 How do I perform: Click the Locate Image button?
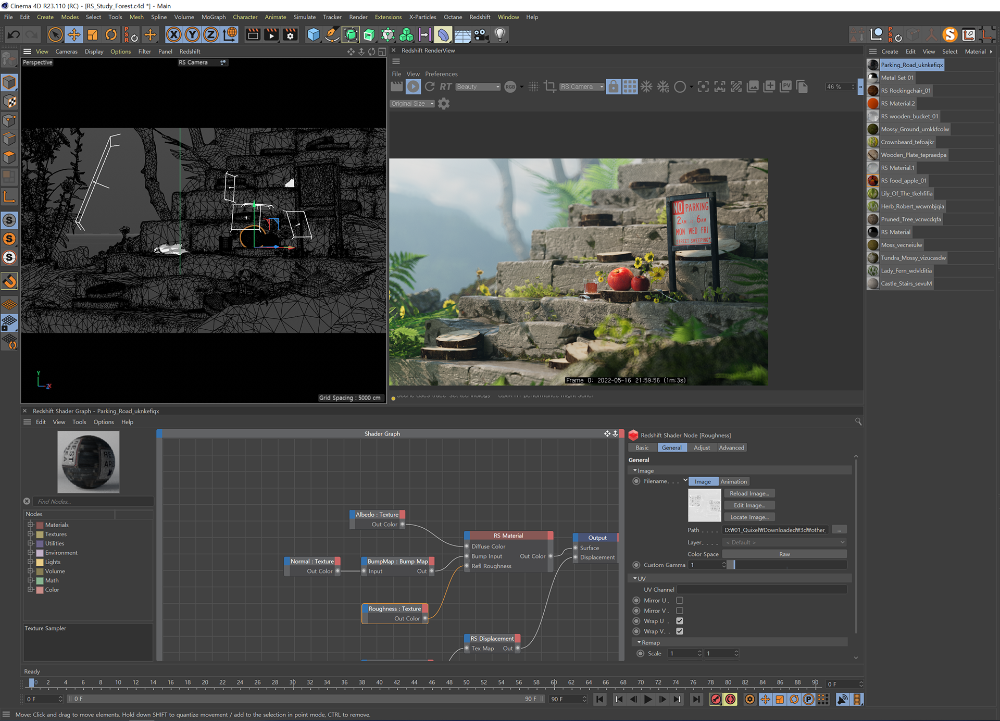pyautogui.click(x=749, y=517)
